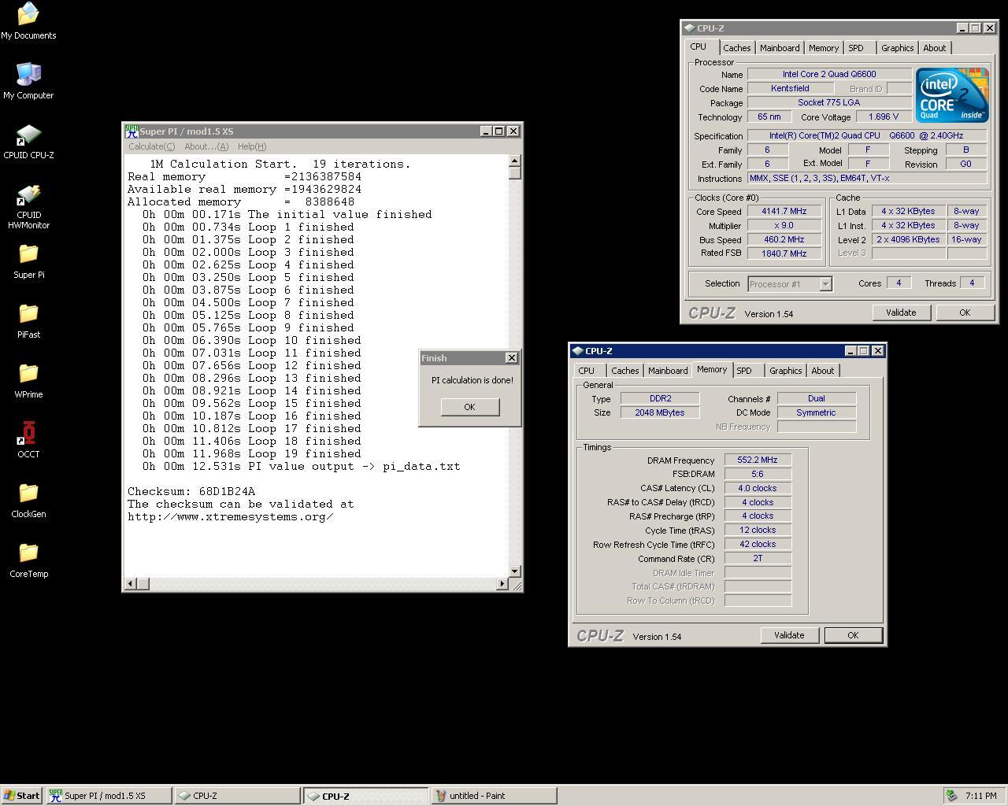Switch to CPU tab in Memory CPU-Z window
The width and height of the screenshot is (1008, 806).
click(587, 371)
